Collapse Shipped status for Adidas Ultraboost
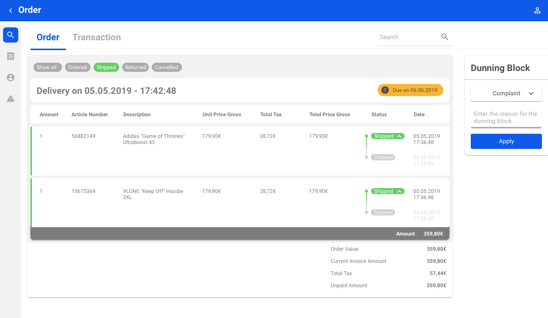Screen dimensions: 548x318 (x=399, y=136)
